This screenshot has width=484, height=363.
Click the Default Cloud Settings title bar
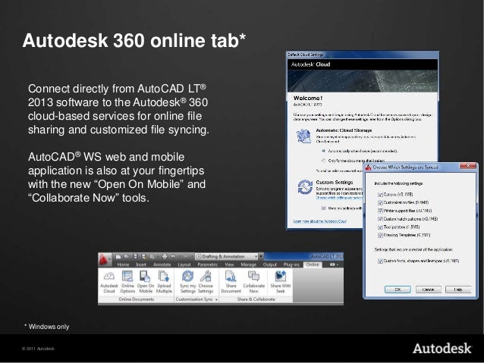363,55
